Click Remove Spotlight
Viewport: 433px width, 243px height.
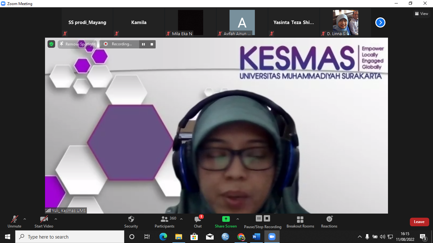tap(77, 44)
